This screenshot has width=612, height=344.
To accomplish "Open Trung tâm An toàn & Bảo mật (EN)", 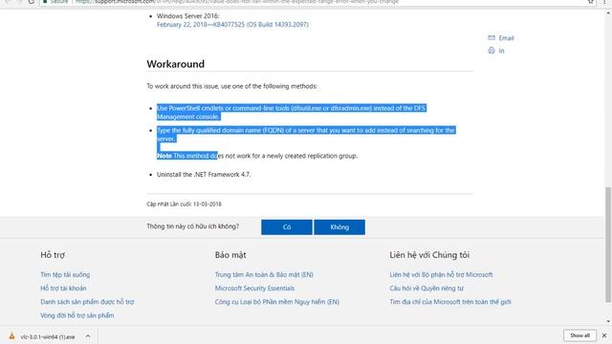I will pos(264,274).
